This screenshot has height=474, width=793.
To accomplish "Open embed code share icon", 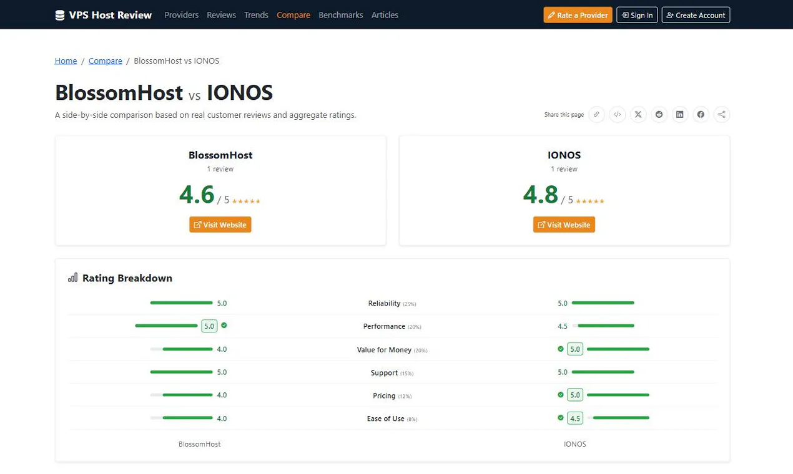I will click(x=617, y=114).
